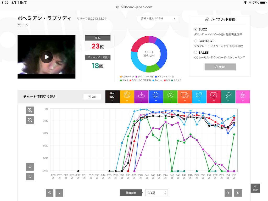Screen dimensions: 268x201
Task: Click the double up arrow chart icon
Action: pos(30,167)
